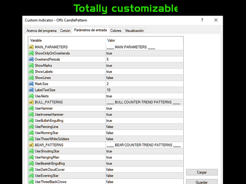Click the boolean icon next to UseHammer

tap(32, 108)
